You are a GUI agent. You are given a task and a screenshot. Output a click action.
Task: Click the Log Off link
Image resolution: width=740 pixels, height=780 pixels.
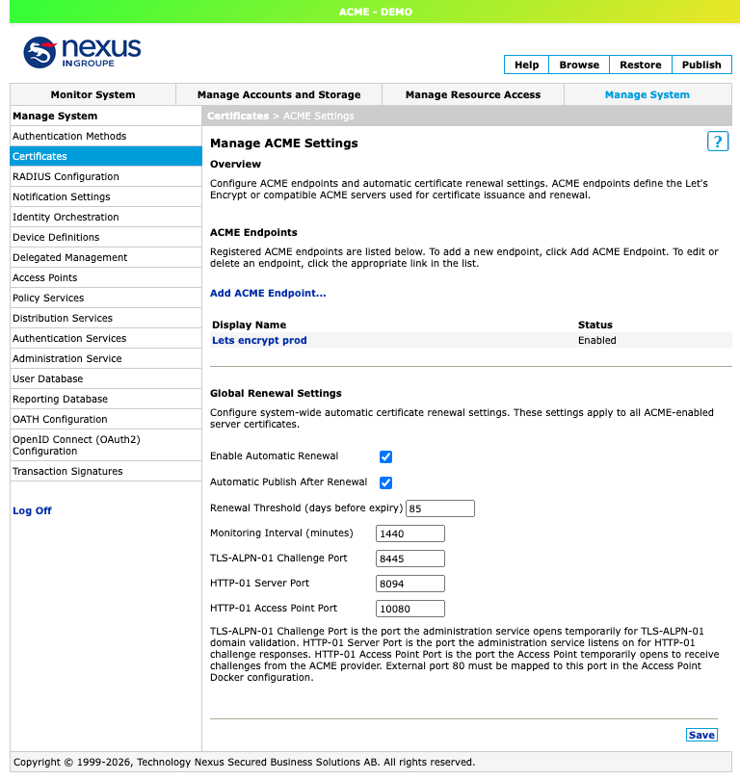pos(32,510)
